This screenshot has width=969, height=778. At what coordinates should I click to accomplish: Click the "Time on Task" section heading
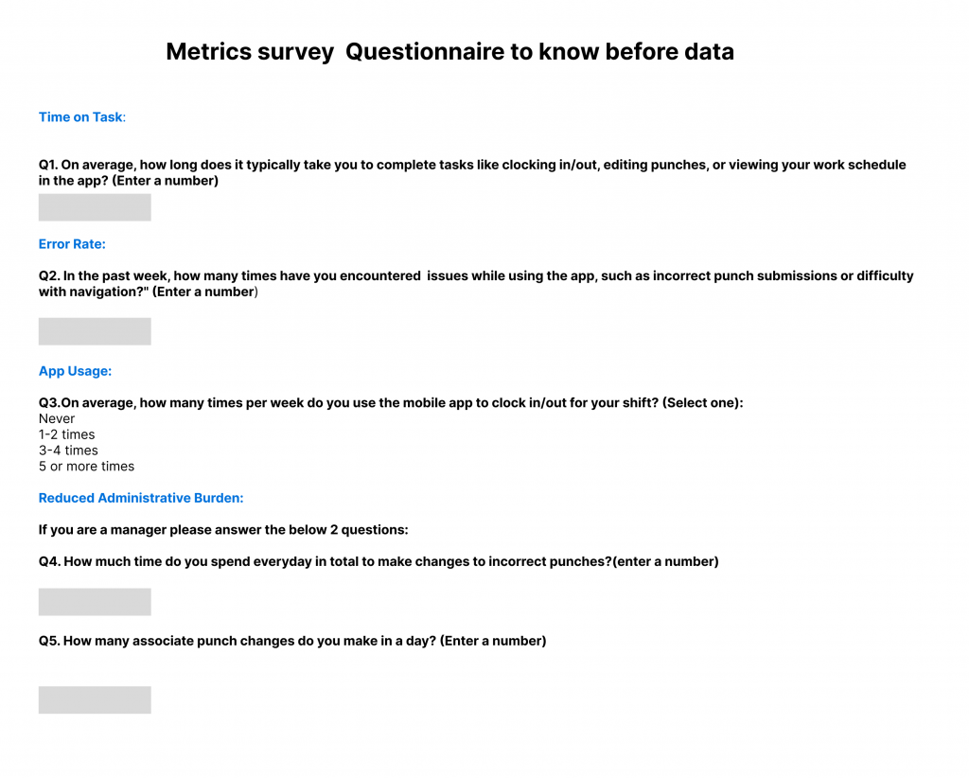tap(81, 117)
